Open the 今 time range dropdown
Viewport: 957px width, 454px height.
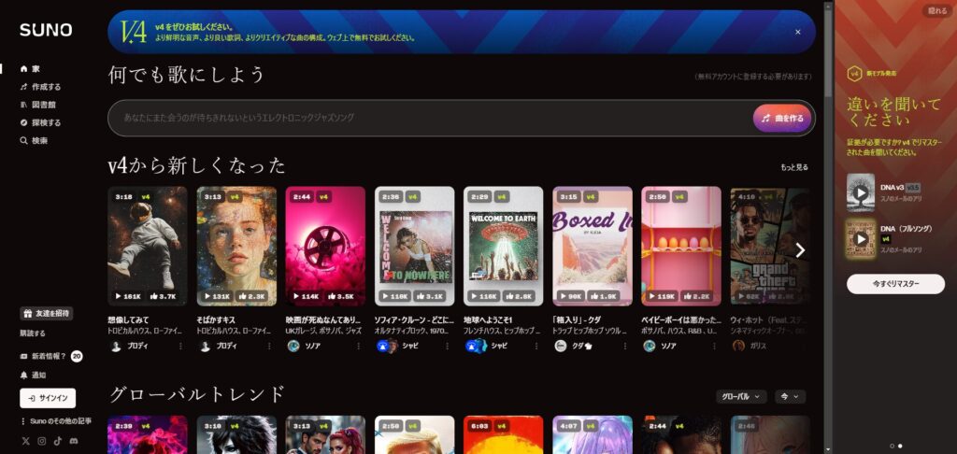point(791,397)
